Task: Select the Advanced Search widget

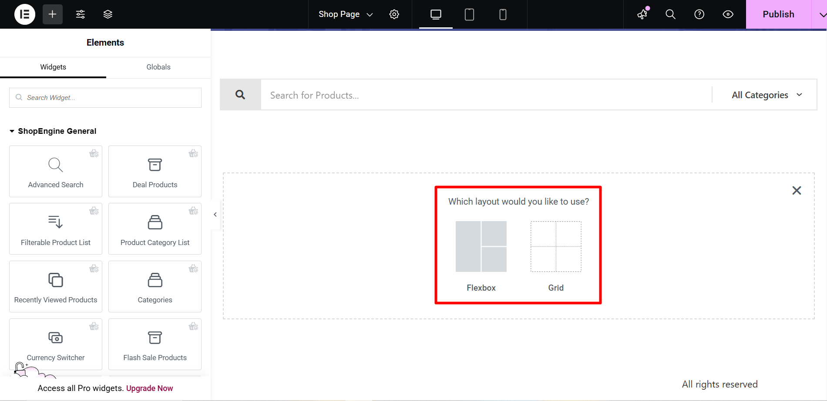Action: (55, 171)
